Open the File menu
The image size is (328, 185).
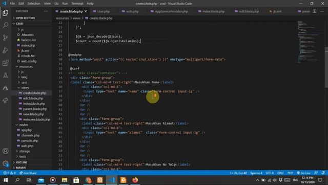[12, 4]
